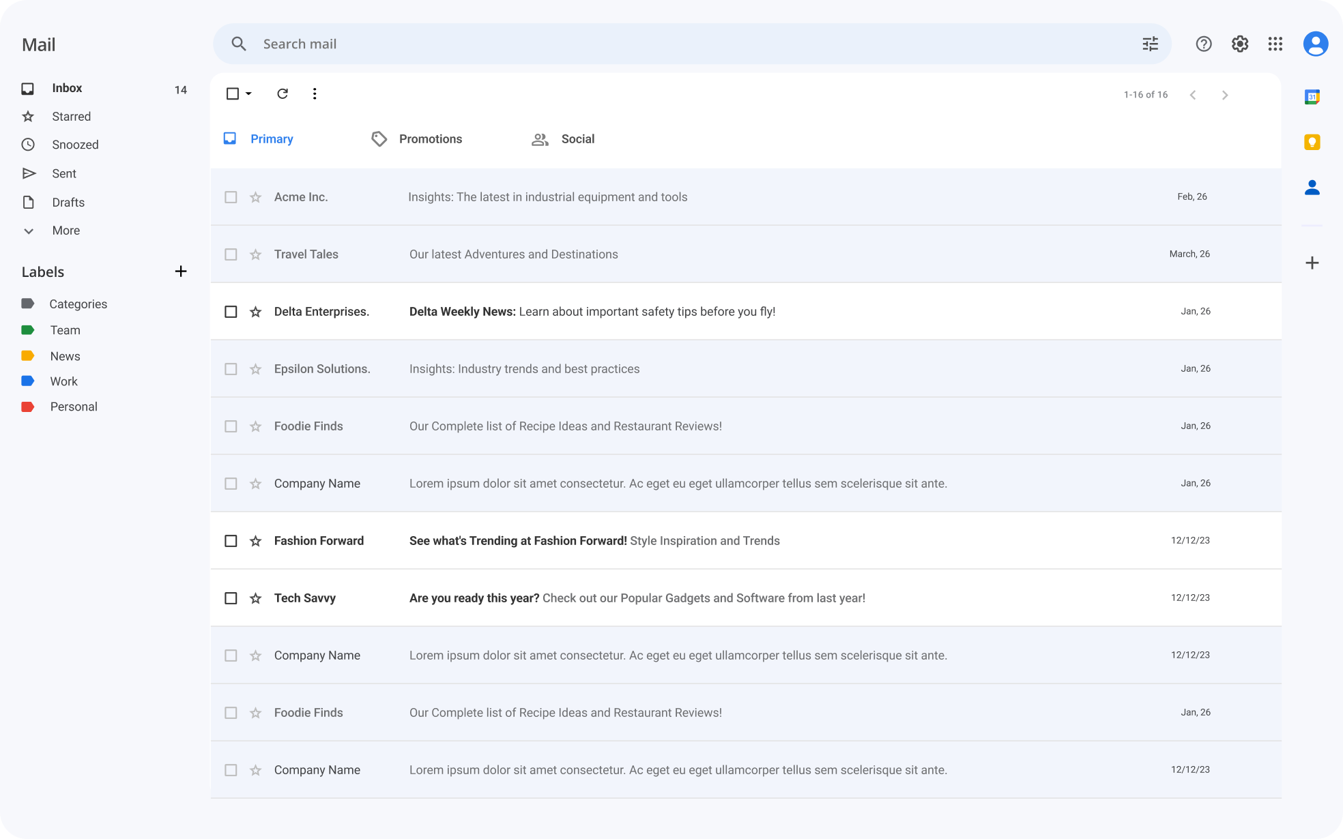Star the Tech Savvy email
Screen dimensions: 1343x839
point(256,598)
